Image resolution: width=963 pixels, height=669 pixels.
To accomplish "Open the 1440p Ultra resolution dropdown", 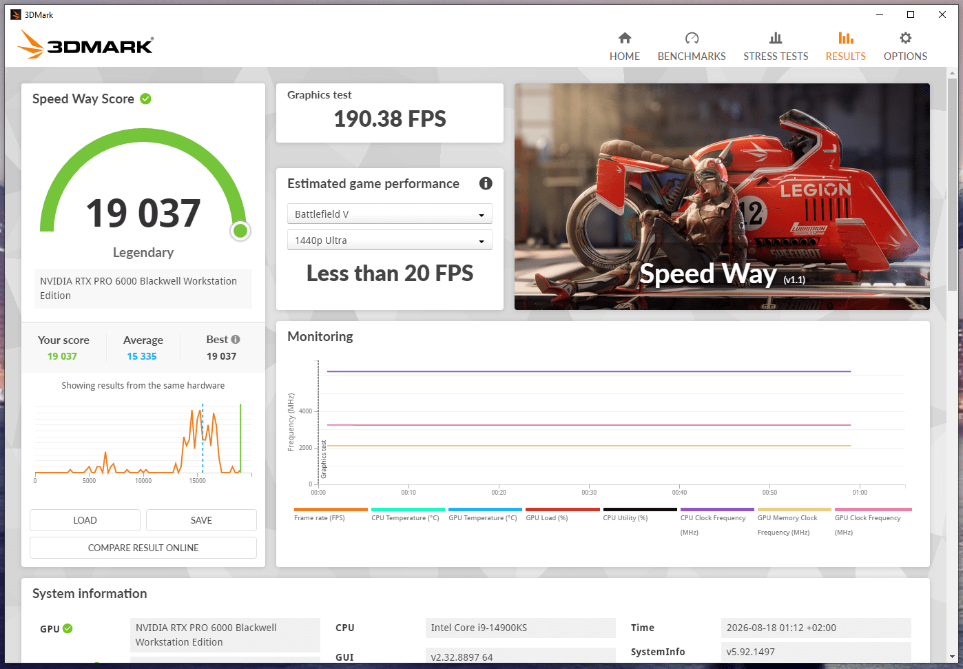I will coord(390,240).
